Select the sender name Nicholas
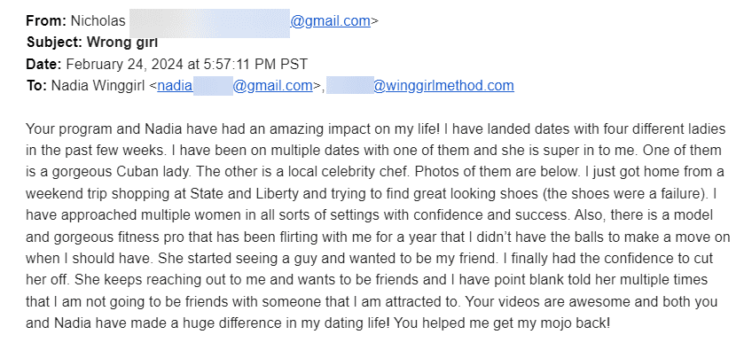Image resolution: width=752 pixels, height=350 pixels. pos(98,21)
